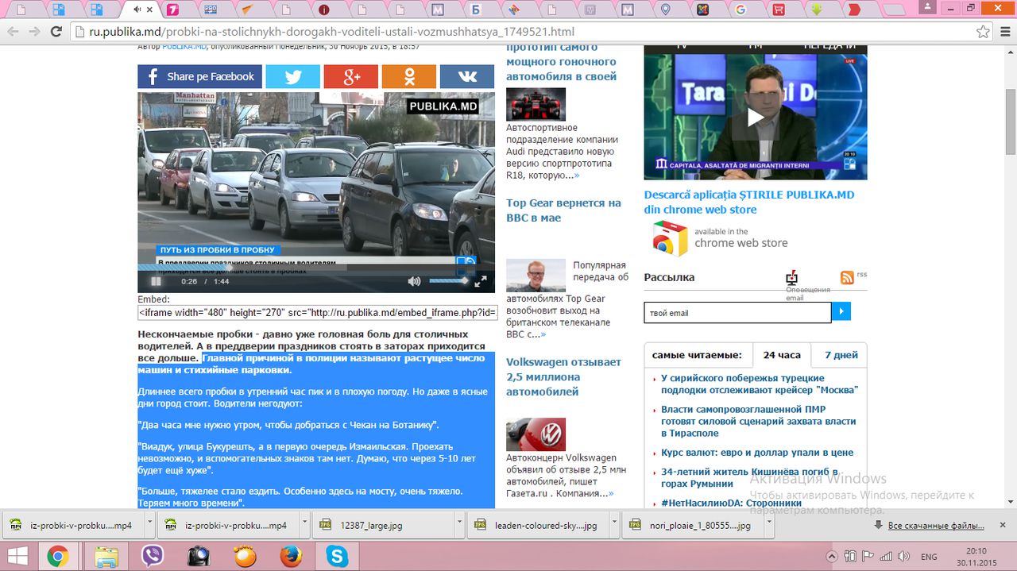Screen dimensions: 1017x571
Task: Reload the page with refresh icon
Action: 56,32
